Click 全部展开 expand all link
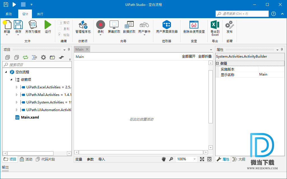Viewport: 287px width, 179px height. click(189, 56)
